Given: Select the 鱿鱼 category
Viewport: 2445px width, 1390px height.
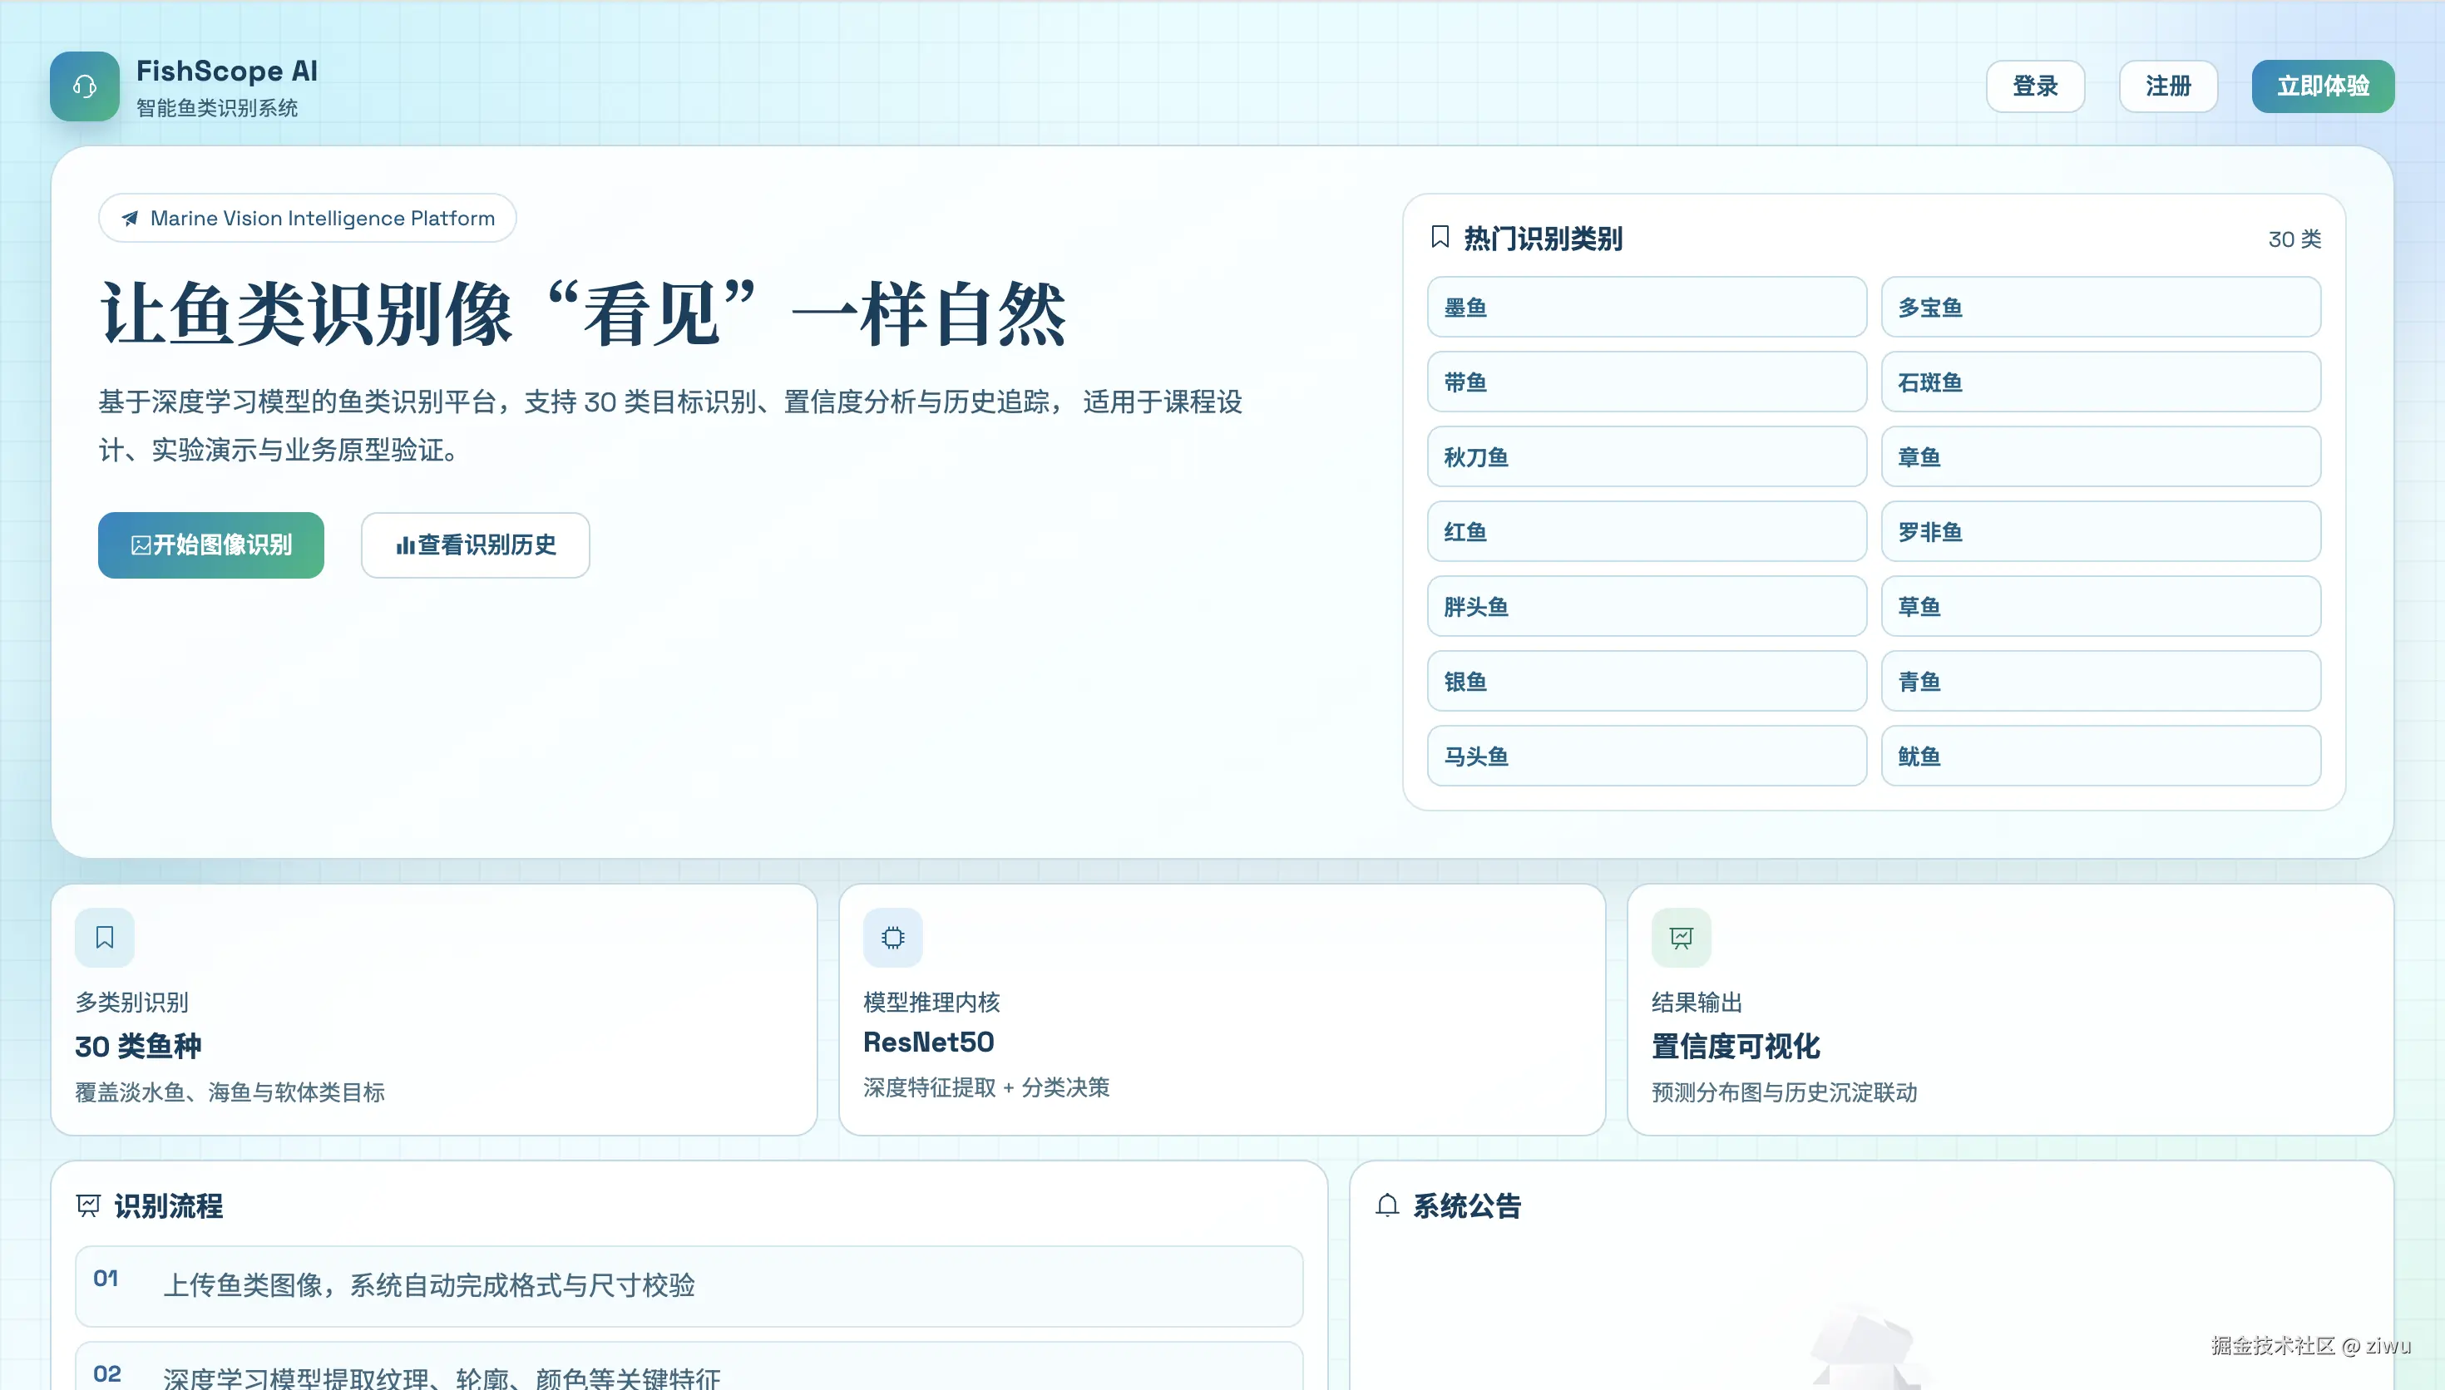Looking at the screenshot, I should (x=2101, y=755).
